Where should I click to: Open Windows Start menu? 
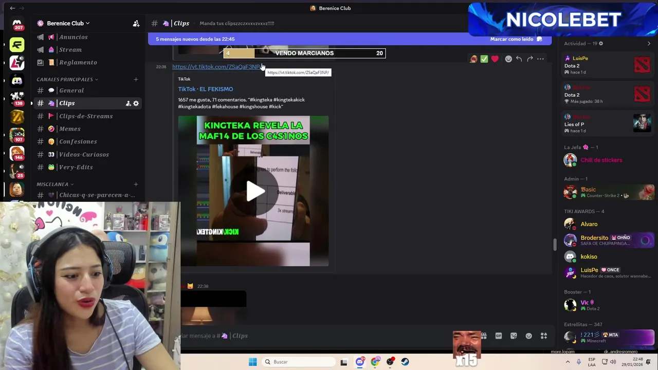tap(252, 362)
